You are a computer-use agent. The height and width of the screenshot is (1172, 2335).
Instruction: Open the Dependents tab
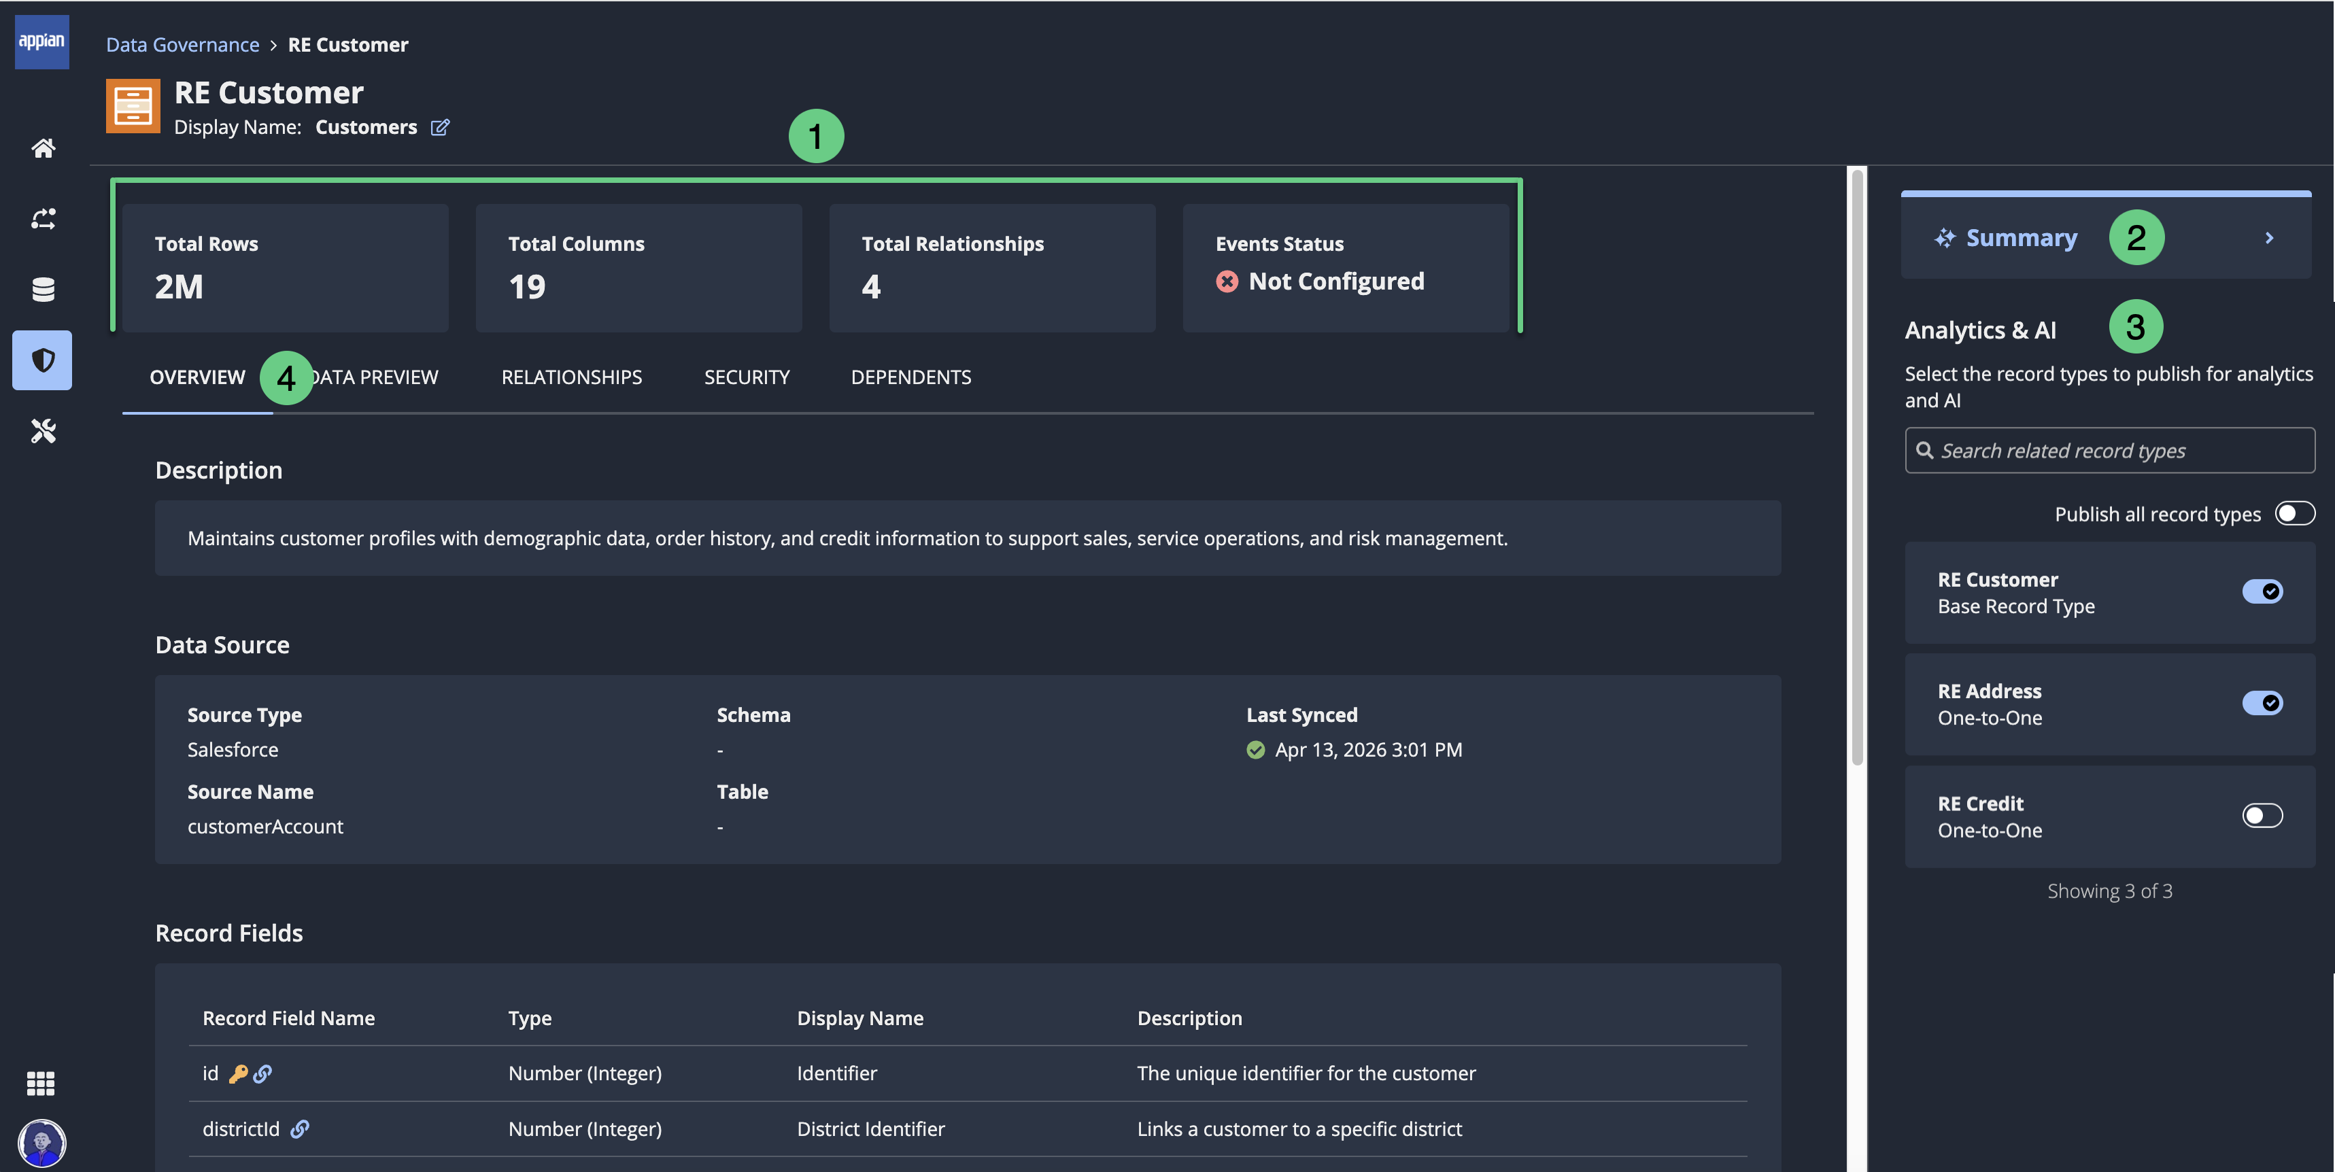click(x=911, y=377)
